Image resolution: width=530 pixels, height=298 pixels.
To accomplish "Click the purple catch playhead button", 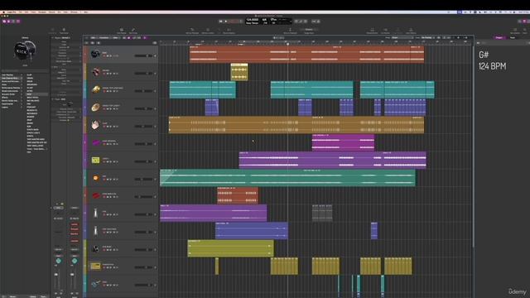I will (145, 37).
